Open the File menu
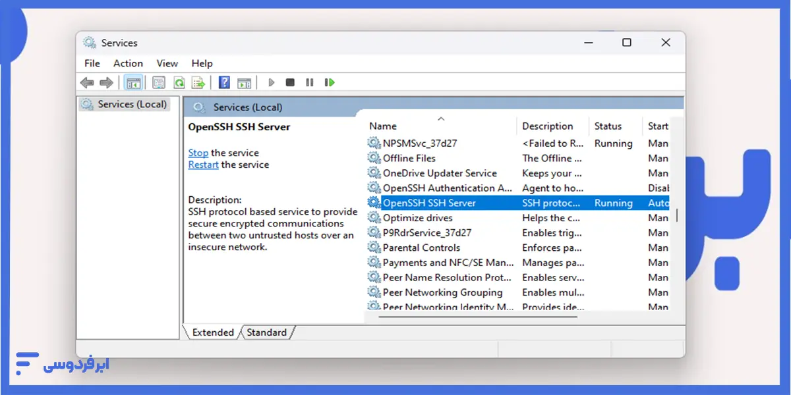791x395 pixels. [x=92, y=63]
